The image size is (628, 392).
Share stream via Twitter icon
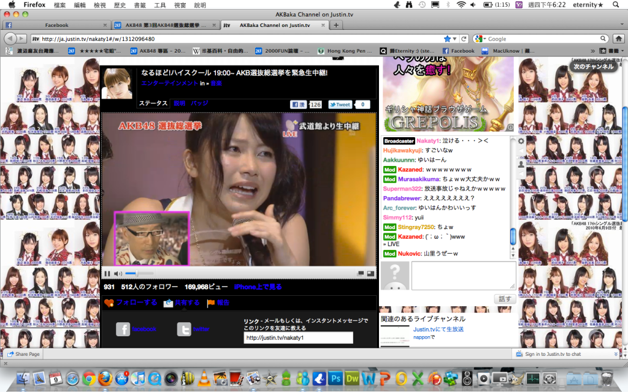tap(184, 330)
